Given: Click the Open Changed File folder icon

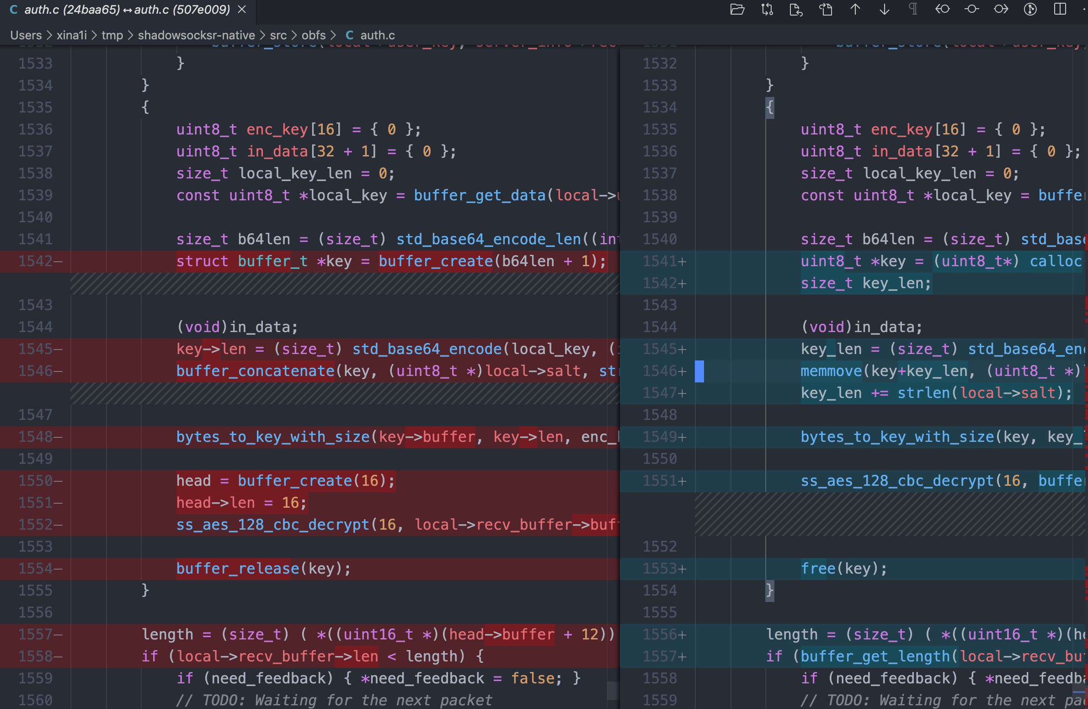Looking at the screenshot, I should pyautogui.click(x=737, y=9).
